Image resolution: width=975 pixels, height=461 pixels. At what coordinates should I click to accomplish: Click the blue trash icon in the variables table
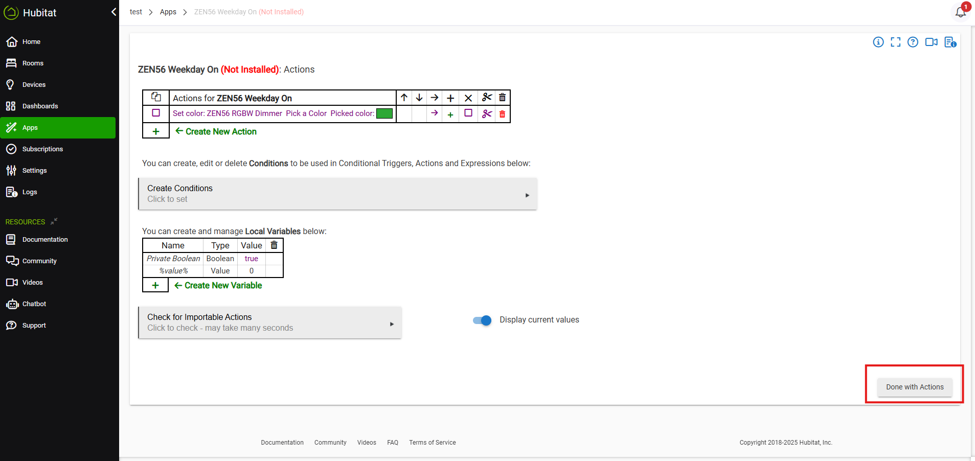pyautogui.click(x=274, y=245)
